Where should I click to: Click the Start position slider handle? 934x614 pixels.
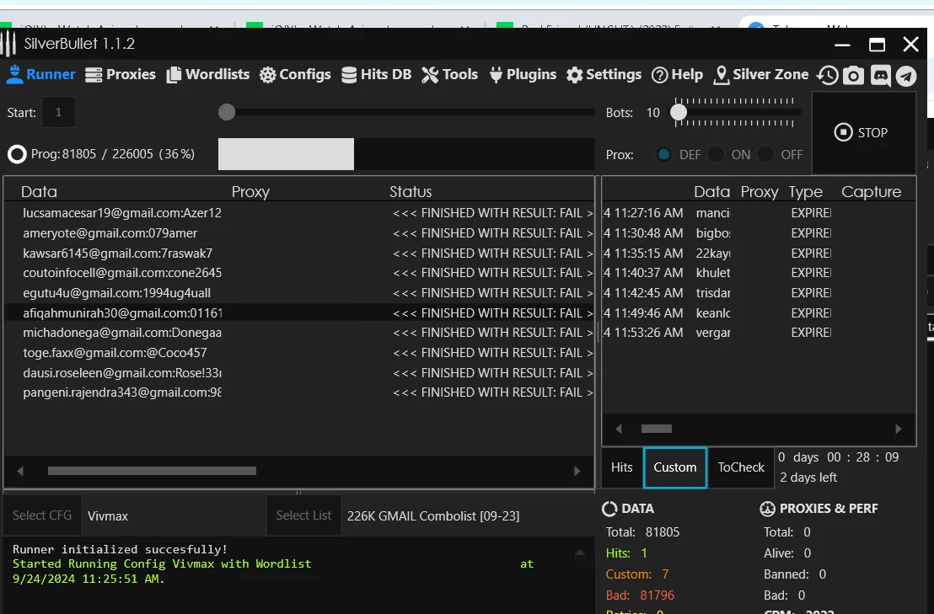coord(227,113)
